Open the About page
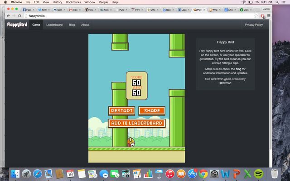290x181 pixels. tap(85, 24)
